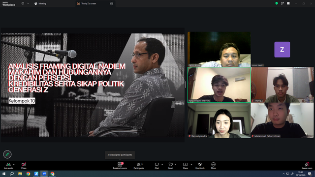Click the Share screen button

click(185, 166)
